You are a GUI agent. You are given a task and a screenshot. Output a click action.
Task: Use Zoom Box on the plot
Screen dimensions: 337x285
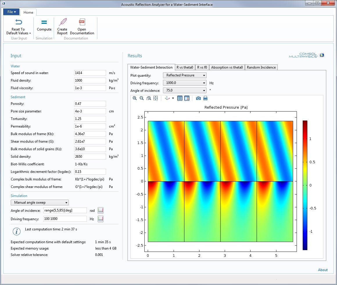click(148, 98)
